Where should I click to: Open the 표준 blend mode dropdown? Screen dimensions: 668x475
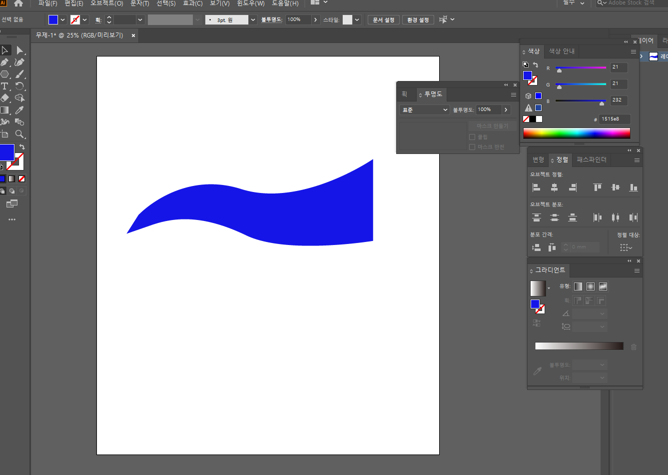pyautogui.click(x=425, y=110)
